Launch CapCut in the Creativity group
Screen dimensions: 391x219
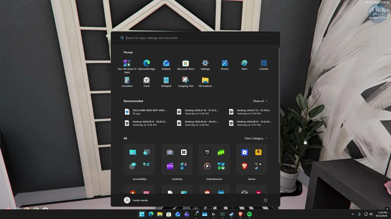click(x=184, y=152)
